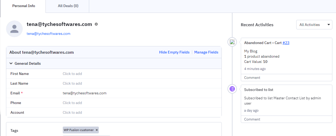The width and height of the screenshot is (336, 136).
Task: Switch to the Personal Info tab
Action: 24,6
